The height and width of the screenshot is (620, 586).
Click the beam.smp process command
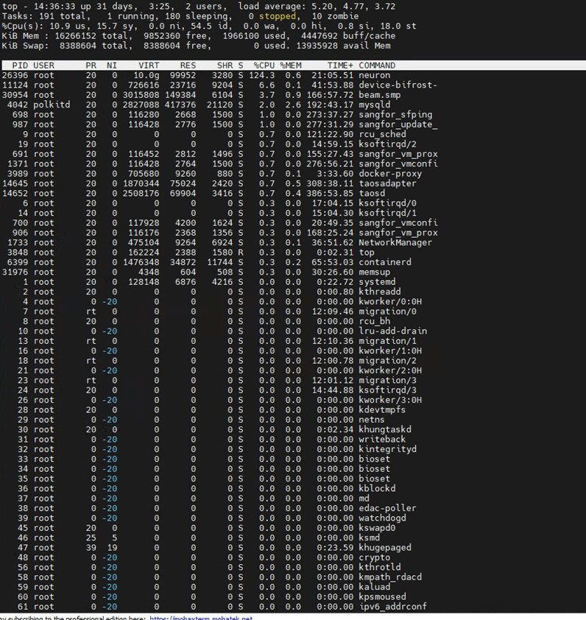click(379, 95)
